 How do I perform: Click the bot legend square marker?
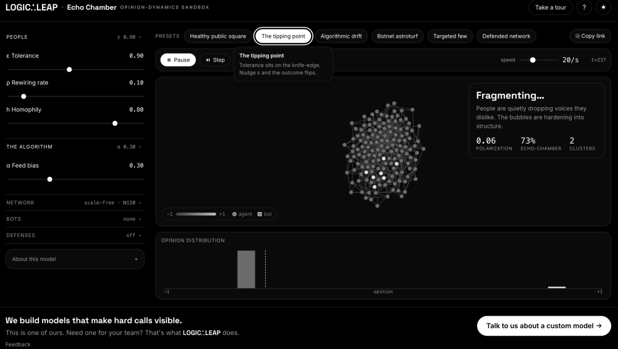260,214
